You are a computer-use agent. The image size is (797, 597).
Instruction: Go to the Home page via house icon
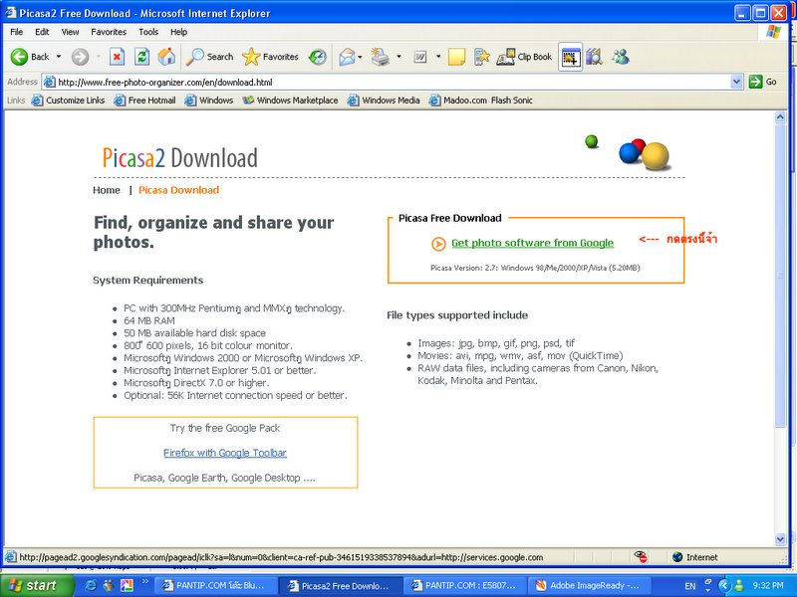pos(166,57)
